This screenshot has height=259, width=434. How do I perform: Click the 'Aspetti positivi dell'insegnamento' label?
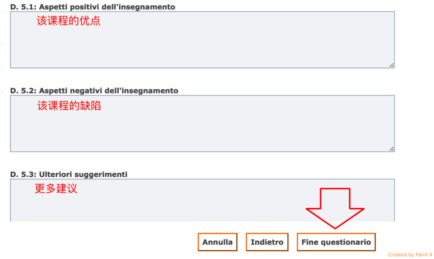pos(107,7)
